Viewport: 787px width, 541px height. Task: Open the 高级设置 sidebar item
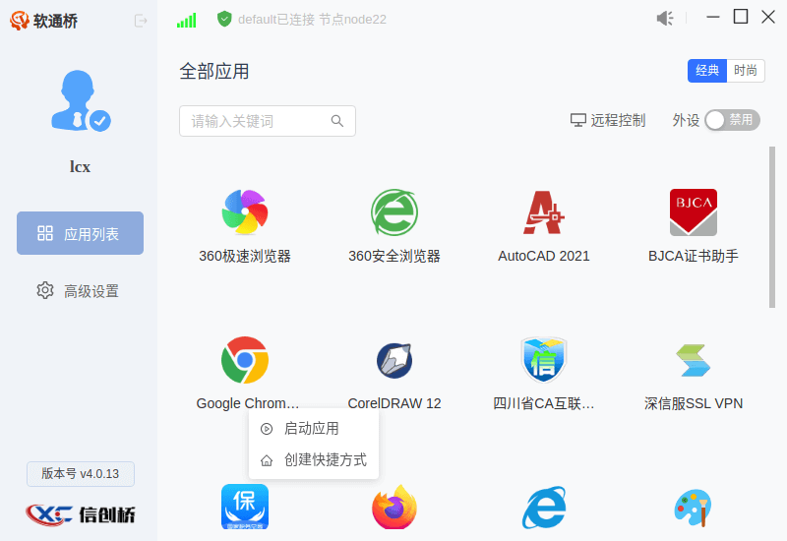click(x=81, y=290)
